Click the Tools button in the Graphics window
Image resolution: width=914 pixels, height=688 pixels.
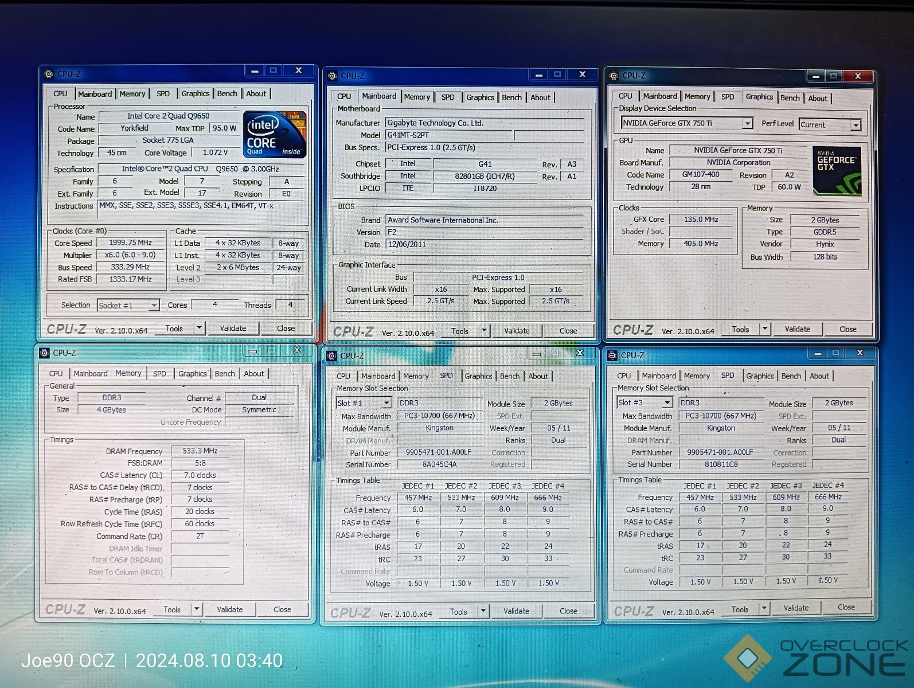[x=740, y=329]
